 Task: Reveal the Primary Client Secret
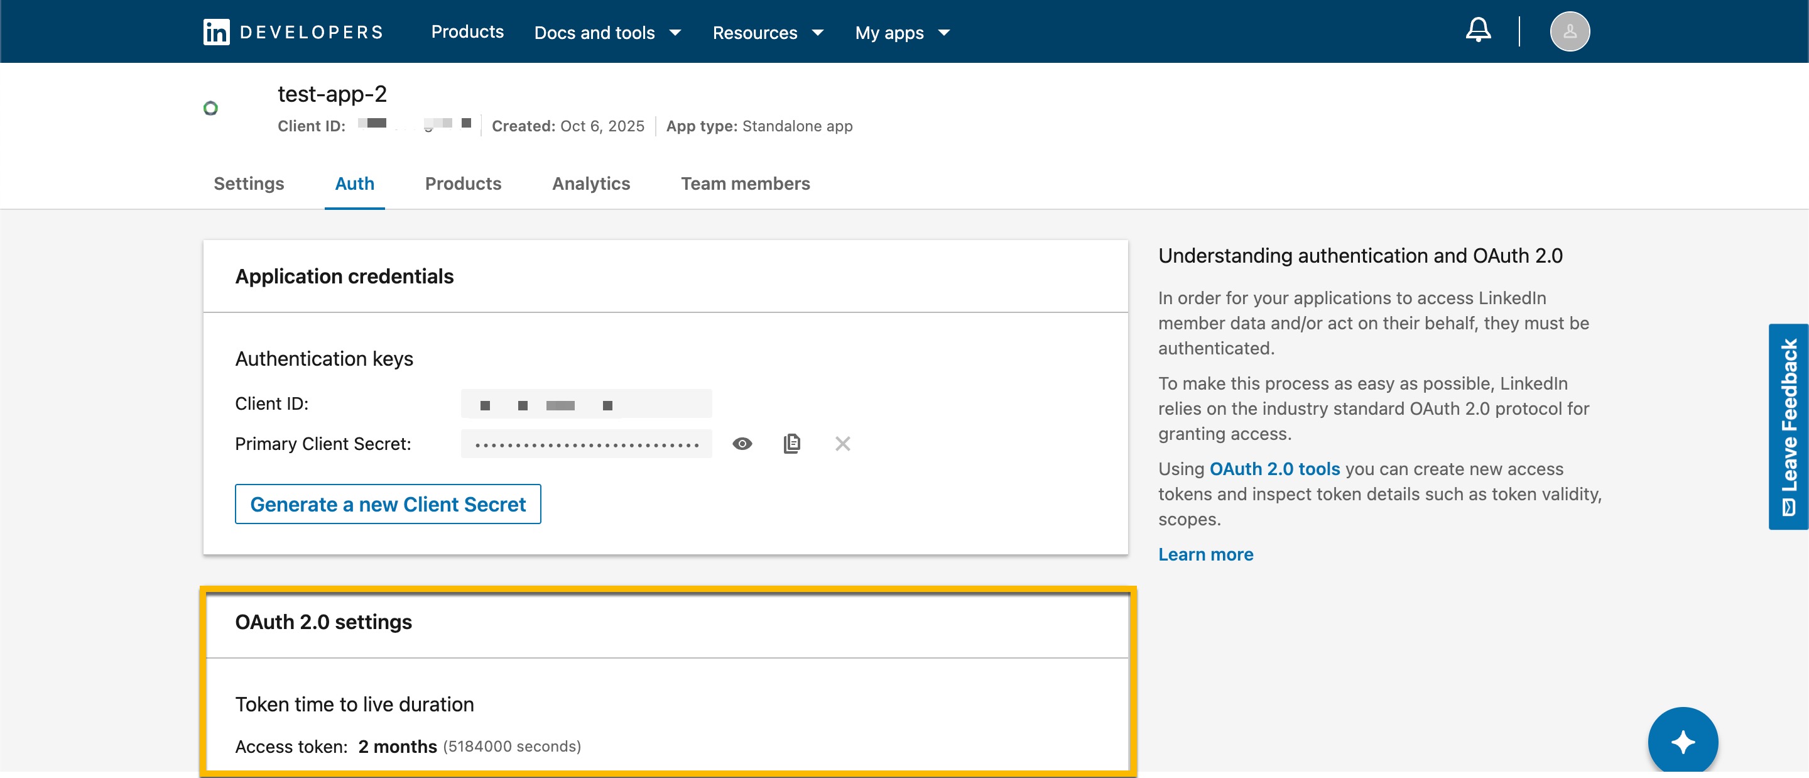pyautogui.click(x=742, y=444)
